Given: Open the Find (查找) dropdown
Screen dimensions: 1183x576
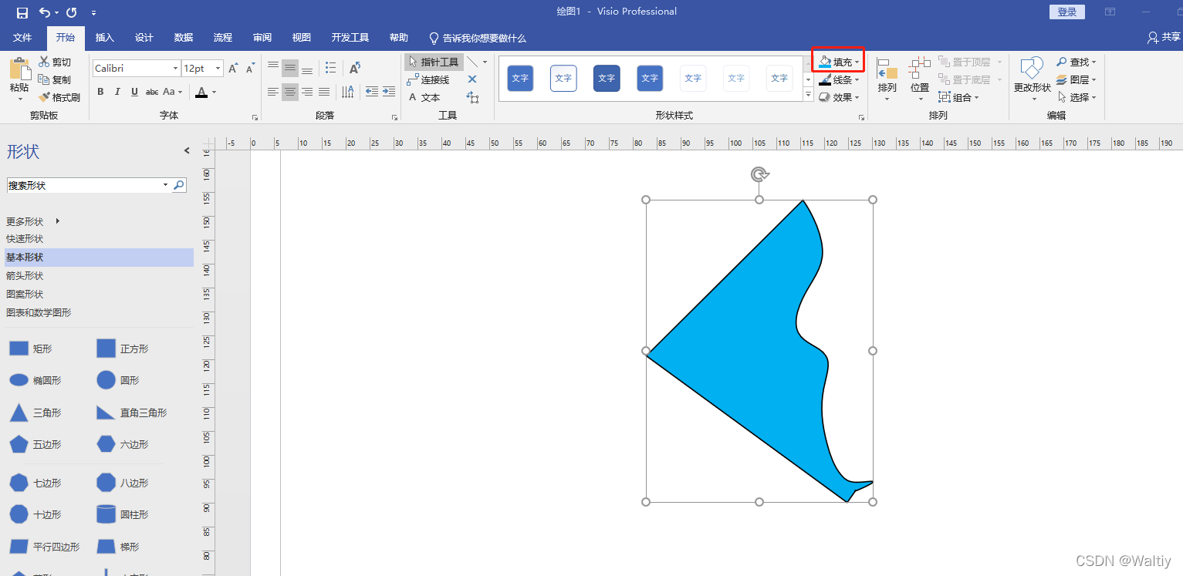Looking at the screenshot, I should click(x=1076, y=62).
